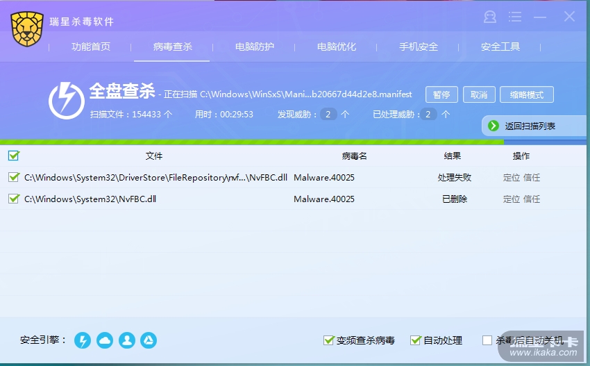
Task: Open the 手机安全 tab
Action: (419, 47)
